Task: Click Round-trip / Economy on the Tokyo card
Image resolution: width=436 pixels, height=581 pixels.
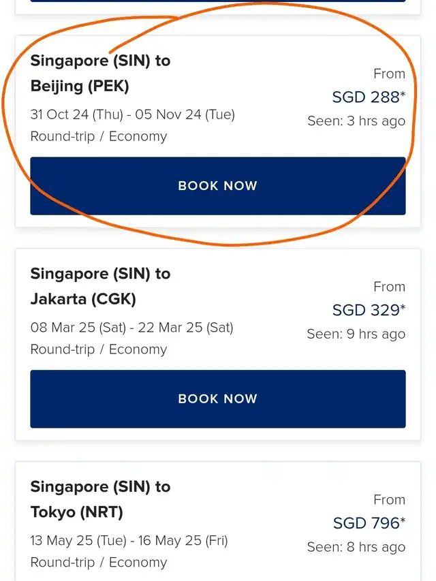Action: 99,563
